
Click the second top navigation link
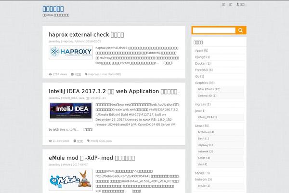point(230,4)
